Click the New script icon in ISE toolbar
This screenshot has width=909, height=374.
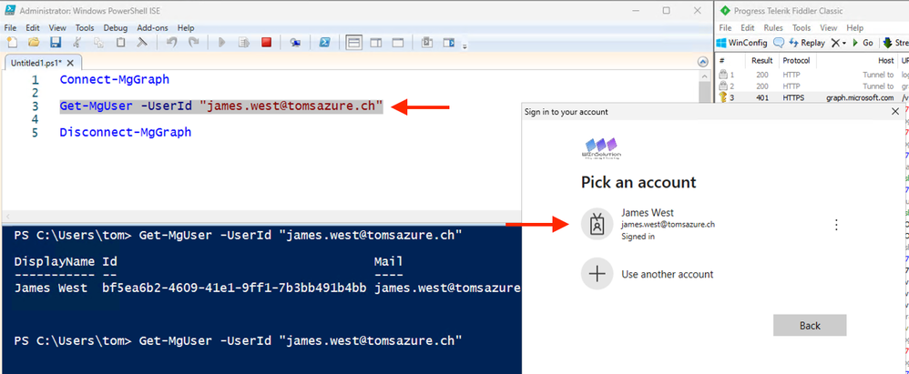coord(12,42)
